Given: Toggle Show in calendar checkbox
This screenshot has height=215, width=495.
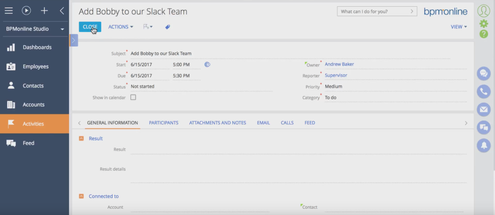Looking at the screenshot, I should click(x=133, y=97).
